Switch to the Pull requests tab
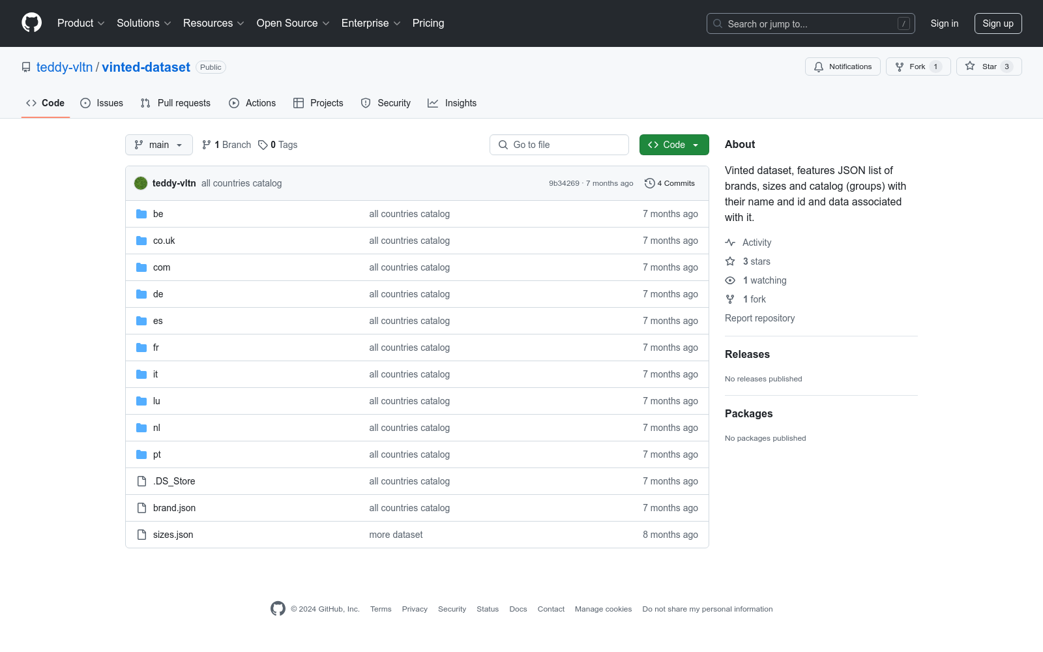This screenshot has height=652, width=1043. click(175, 103)
